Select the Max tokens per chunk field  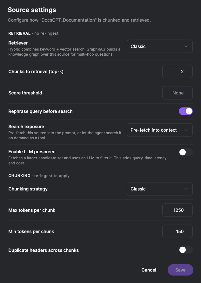178,210
